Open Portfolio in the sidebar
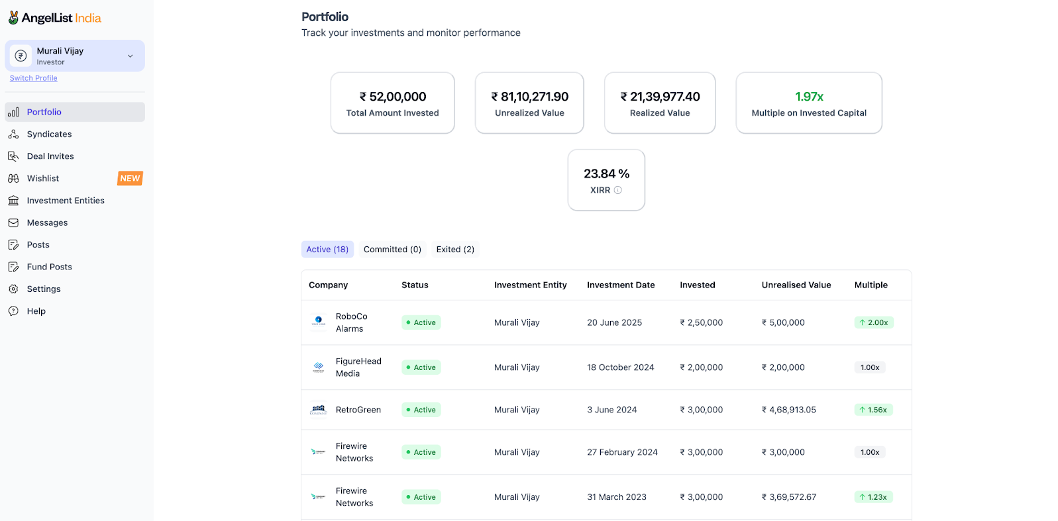Viewport: 1058px width, 521px height. pos(75,112)
